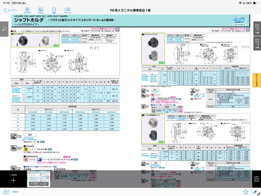Select the page thumbnail labeled 1-278

(x=44, y=179)
